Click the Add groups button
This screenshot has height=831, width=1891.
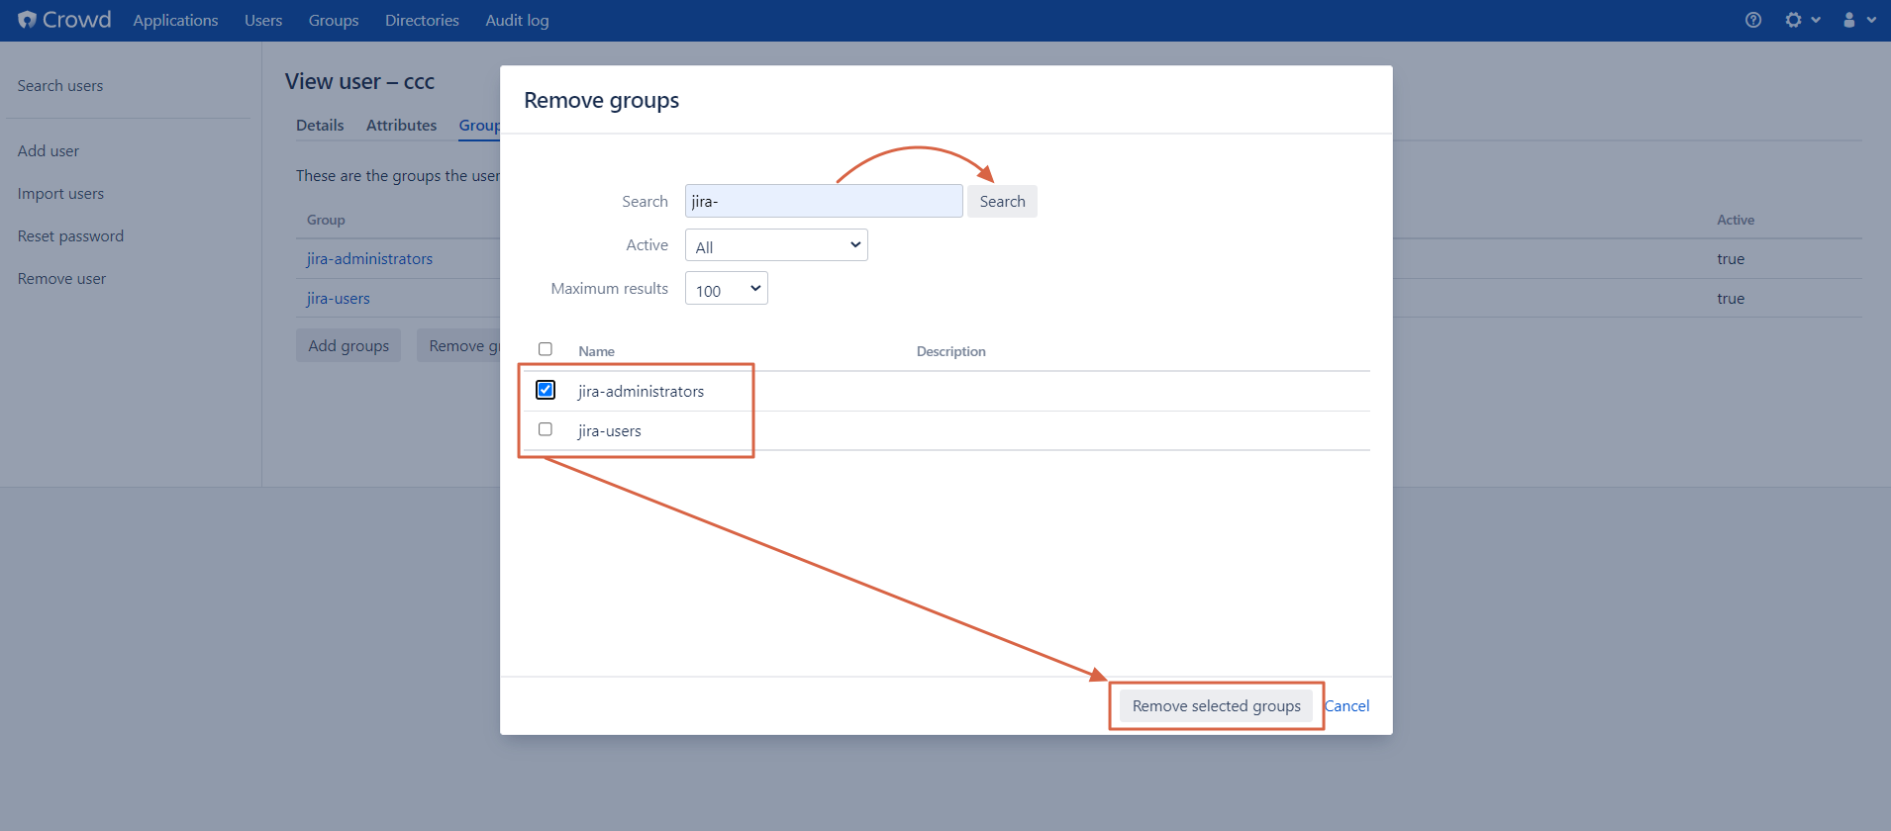click(x=348, y=345)
